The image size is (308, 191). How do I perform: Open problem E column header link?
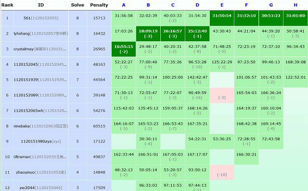[222, 5]
